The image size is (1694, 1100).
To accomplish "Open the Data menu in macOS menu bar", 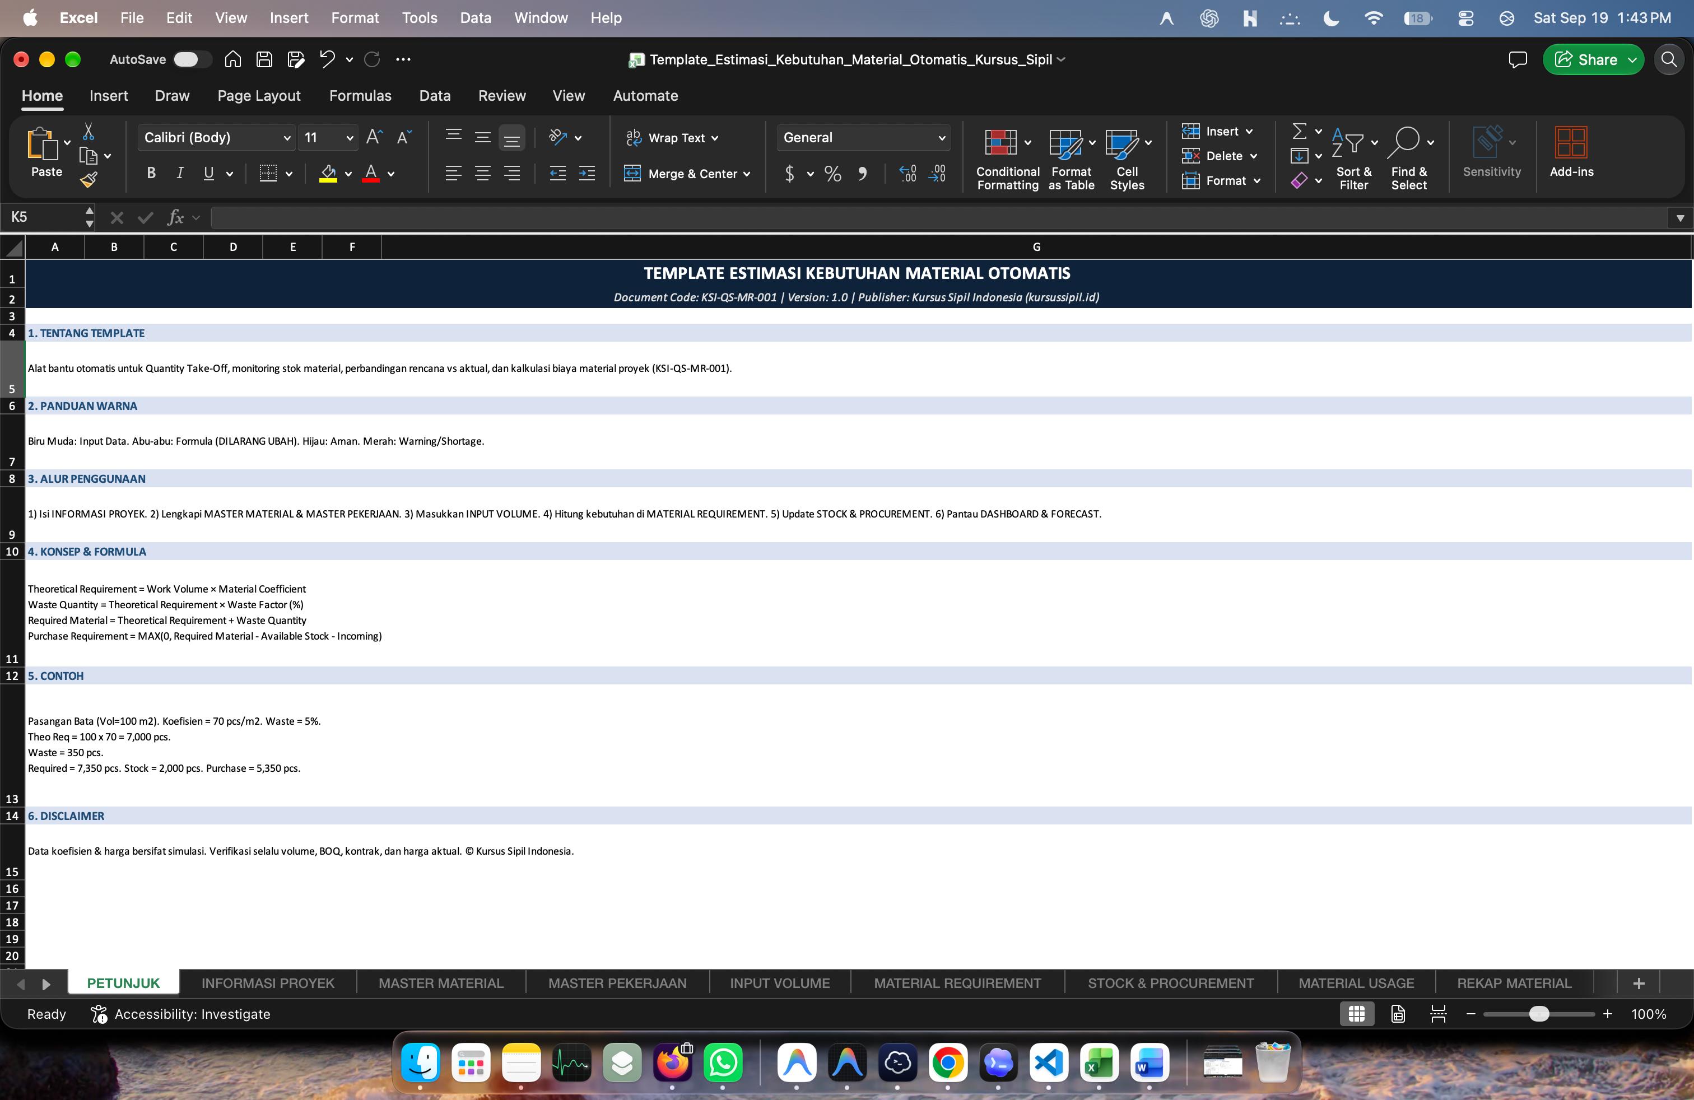I will (476, 18).
